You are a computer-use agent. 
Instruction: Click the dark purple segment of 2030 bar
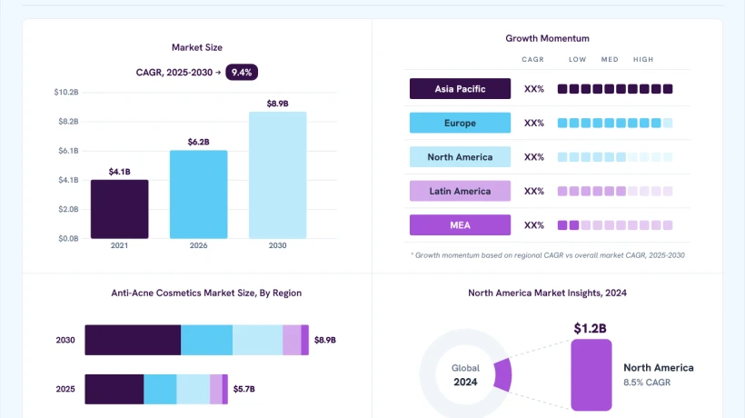pyautogui.click(x=133, y=340)
